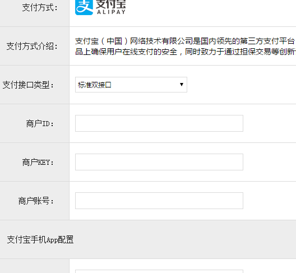Screen dimensions: 296x273
Task: Click the dropdown arrow beside 标准双接口
Action: (182, 85)
